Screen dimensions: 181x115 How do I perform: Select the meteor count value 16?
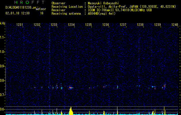[42, 13]
